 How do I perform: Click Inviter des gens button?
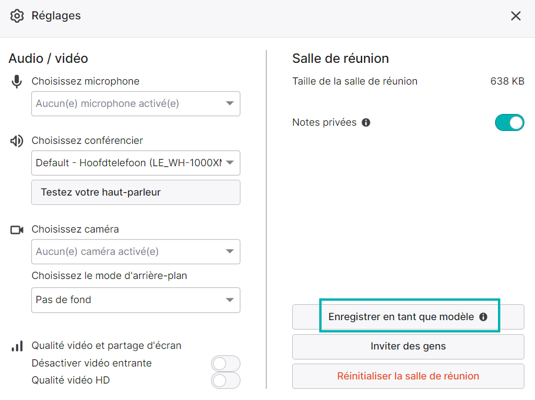[x=408, y=347]
